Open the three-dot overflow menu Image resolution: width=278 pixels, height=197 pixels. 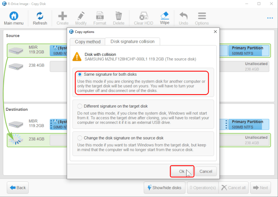coord(270,18)
